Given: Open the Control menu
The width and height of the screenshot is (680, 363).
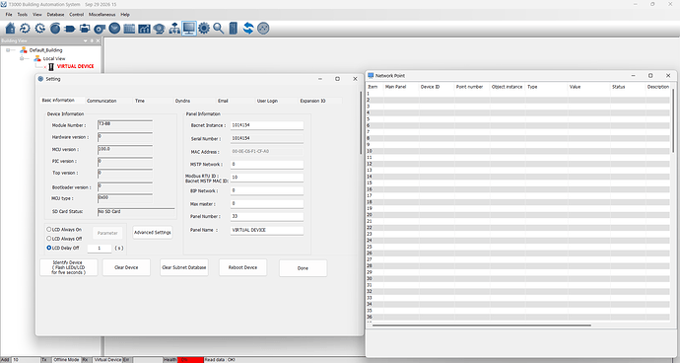Looking at the screenshot, I should (76, 15).
